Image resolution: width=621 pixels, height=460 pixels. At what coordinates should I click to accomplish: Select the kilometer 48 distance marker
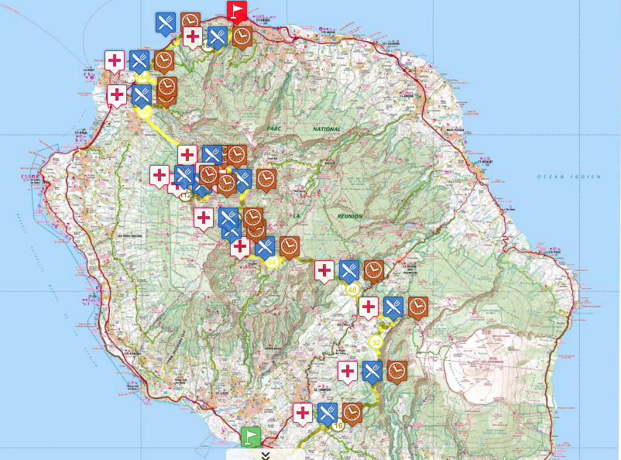[x=352, y=290]
